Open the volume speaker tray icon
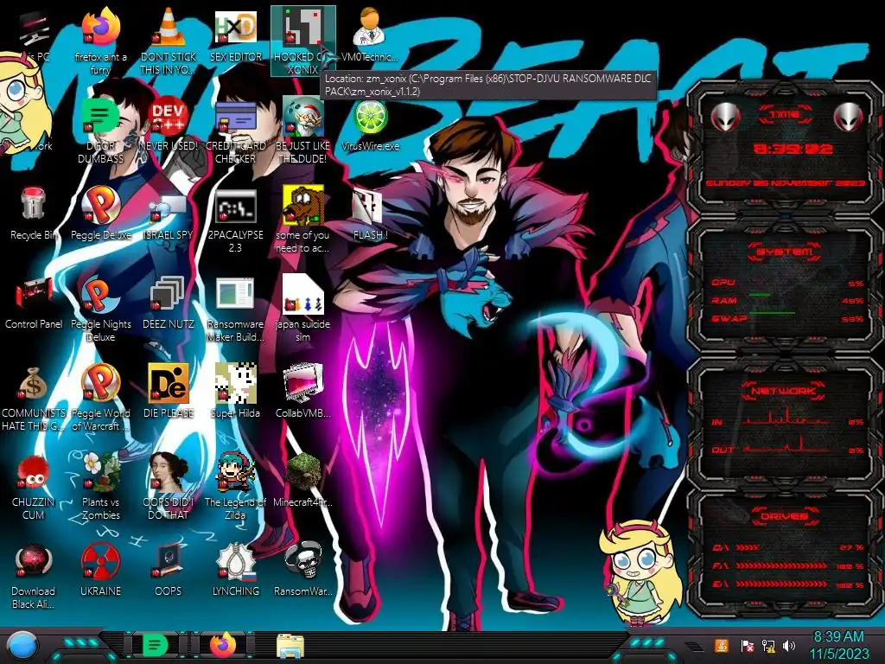The height and width of the screenshot is (664, 885). (789, 645)
